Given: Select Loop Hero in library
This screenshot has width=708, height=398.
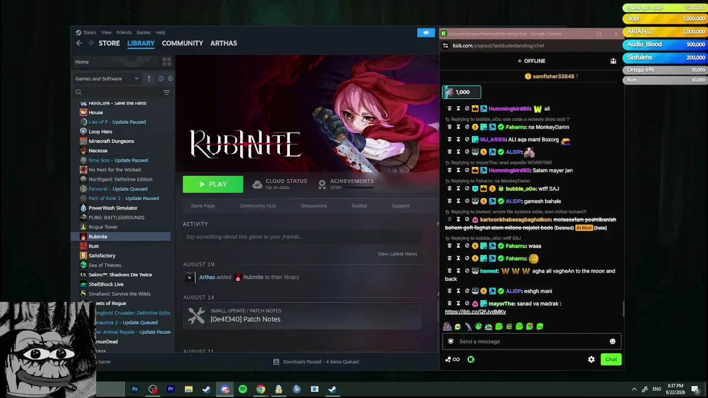Looking at the screenshot, I should 100,132.
